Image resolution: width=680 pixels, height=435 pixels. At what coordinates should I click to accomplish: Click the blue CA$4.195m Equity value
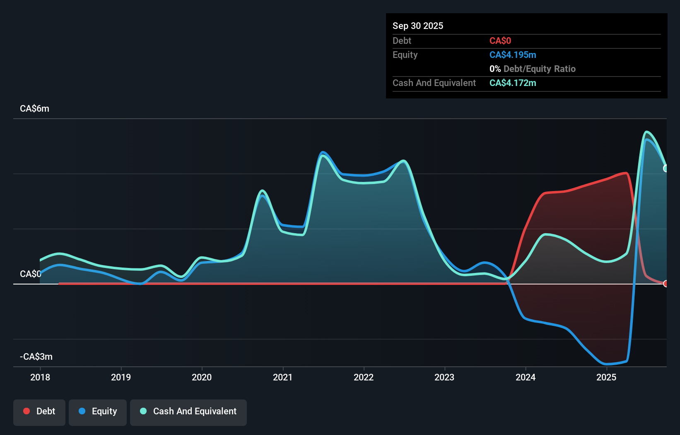tap(512, 55)
